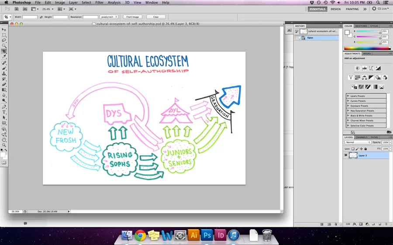The image size is (393, 245).
Task: Expand Black & White Presets
Action: point(348,116)
